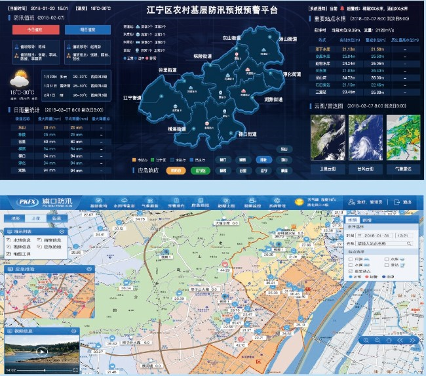Click the PKFX 浦口防汛 logo
Screen dimensions: 426x376
[x=45, y=202]
